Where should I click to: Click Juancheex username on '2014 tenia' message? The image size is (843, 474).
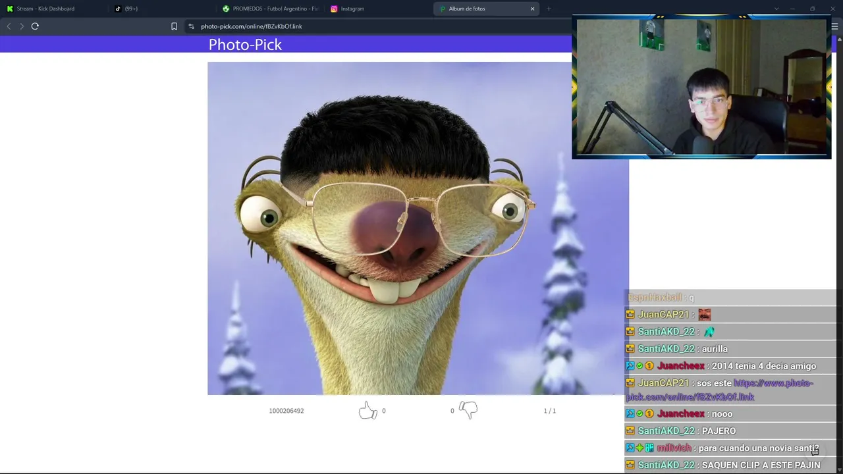point(681,366)
